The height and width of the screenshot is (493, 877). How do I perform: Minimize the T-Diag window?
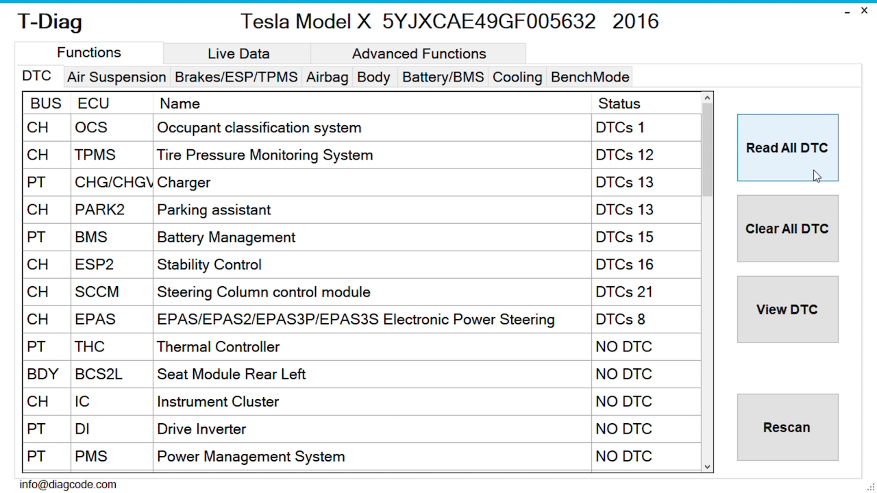coord(844,11)
